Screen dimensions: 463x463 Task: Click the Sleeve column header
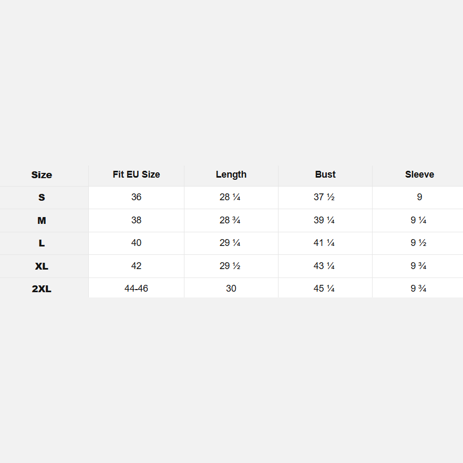pos(419,174)
